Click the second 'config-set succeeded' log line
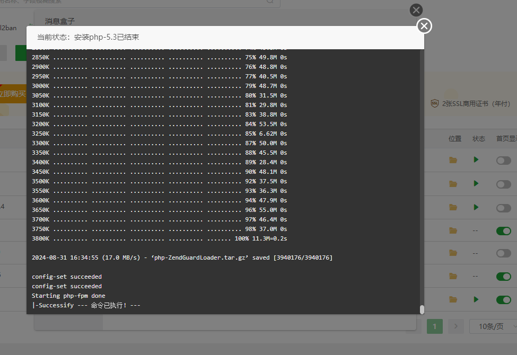The width and height of the screenshot is (517, 355). [x=67, y=286]
